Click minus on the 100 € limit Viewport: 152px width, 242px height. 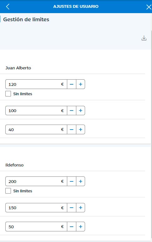tap(71, 111)
